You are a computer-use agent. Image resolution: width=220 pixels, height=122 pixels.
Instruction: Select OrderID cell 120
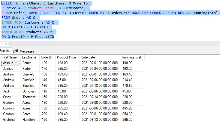coord(47,120)
